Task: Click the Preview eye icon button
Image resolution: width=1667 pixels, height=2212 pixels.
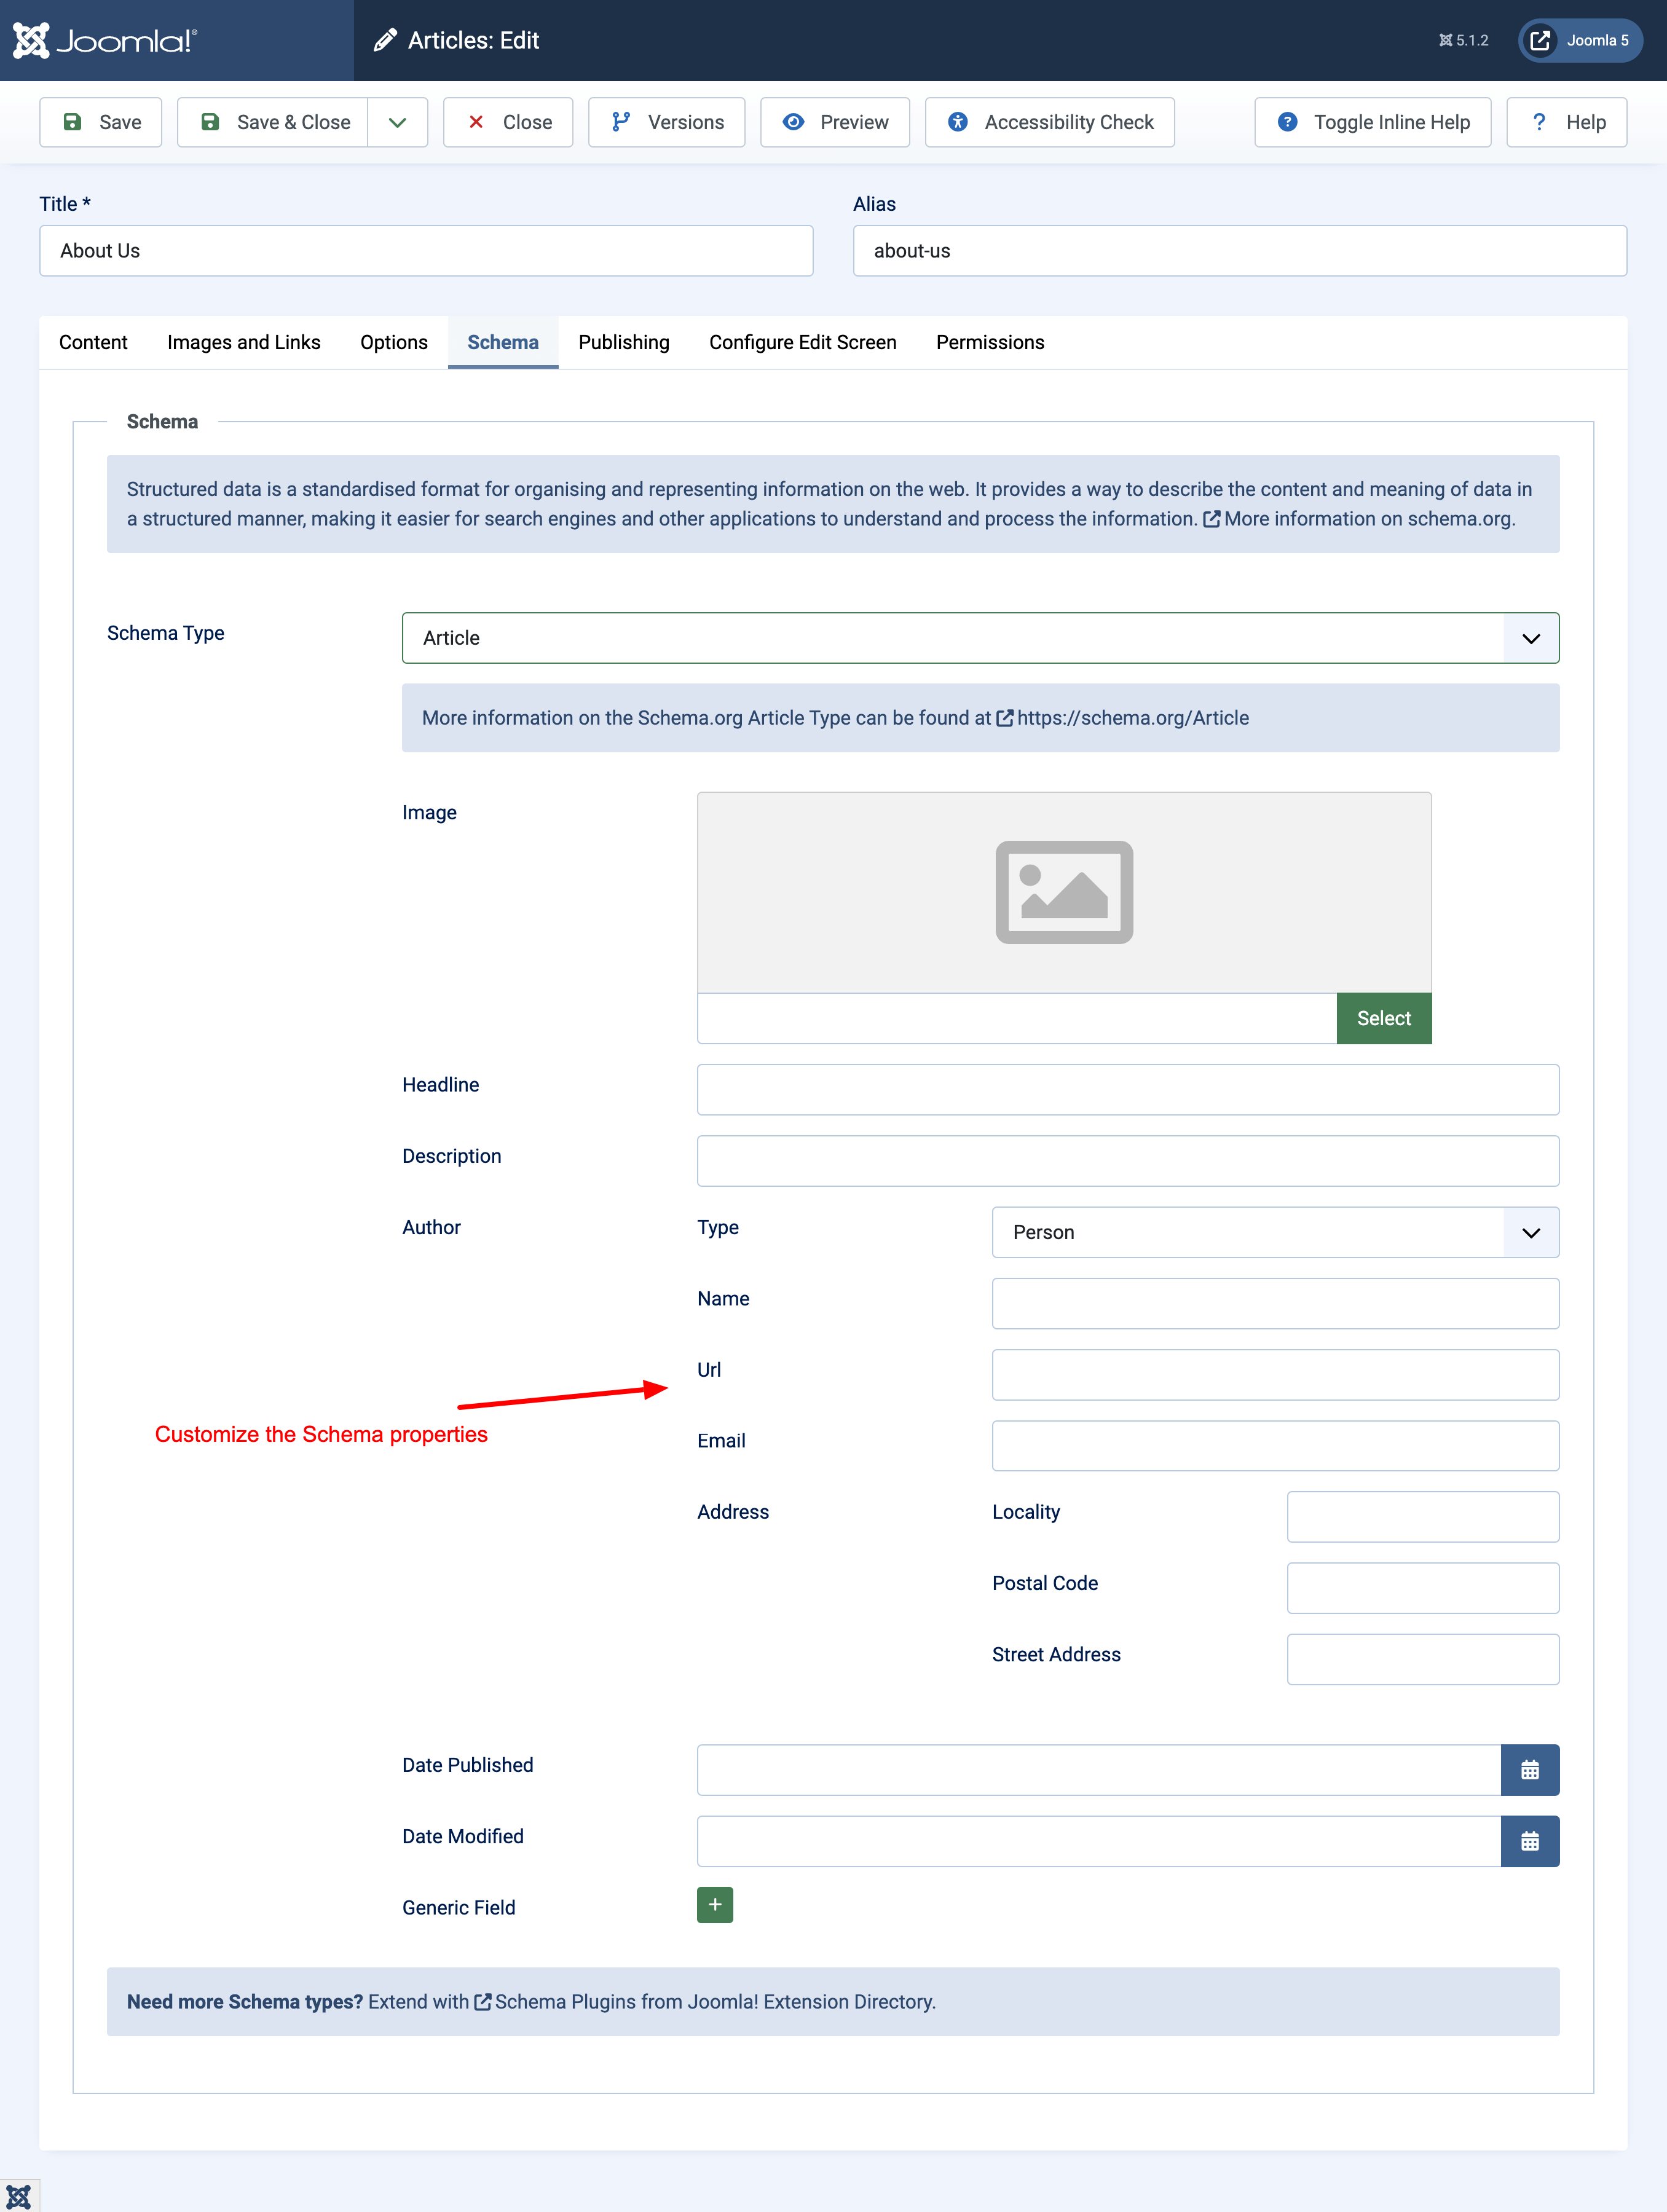Action: coord(795,121)
